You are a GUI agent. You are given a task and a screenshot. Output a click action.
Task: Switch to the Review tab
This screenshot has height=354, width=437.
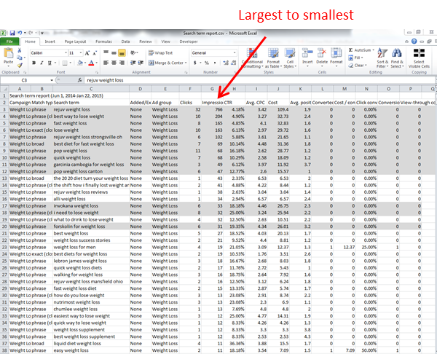click(146, 42)
